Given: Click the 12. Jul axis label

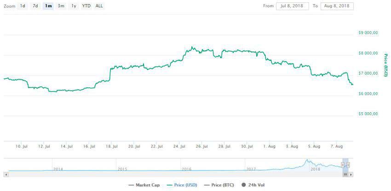Looking at the screenshot, I should [44, 146].
